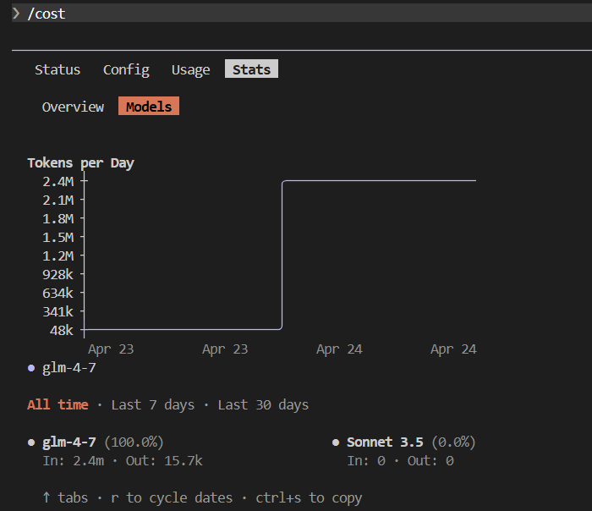Select Sonnet 3.5 (0.0%) model entry

[411, 442]
